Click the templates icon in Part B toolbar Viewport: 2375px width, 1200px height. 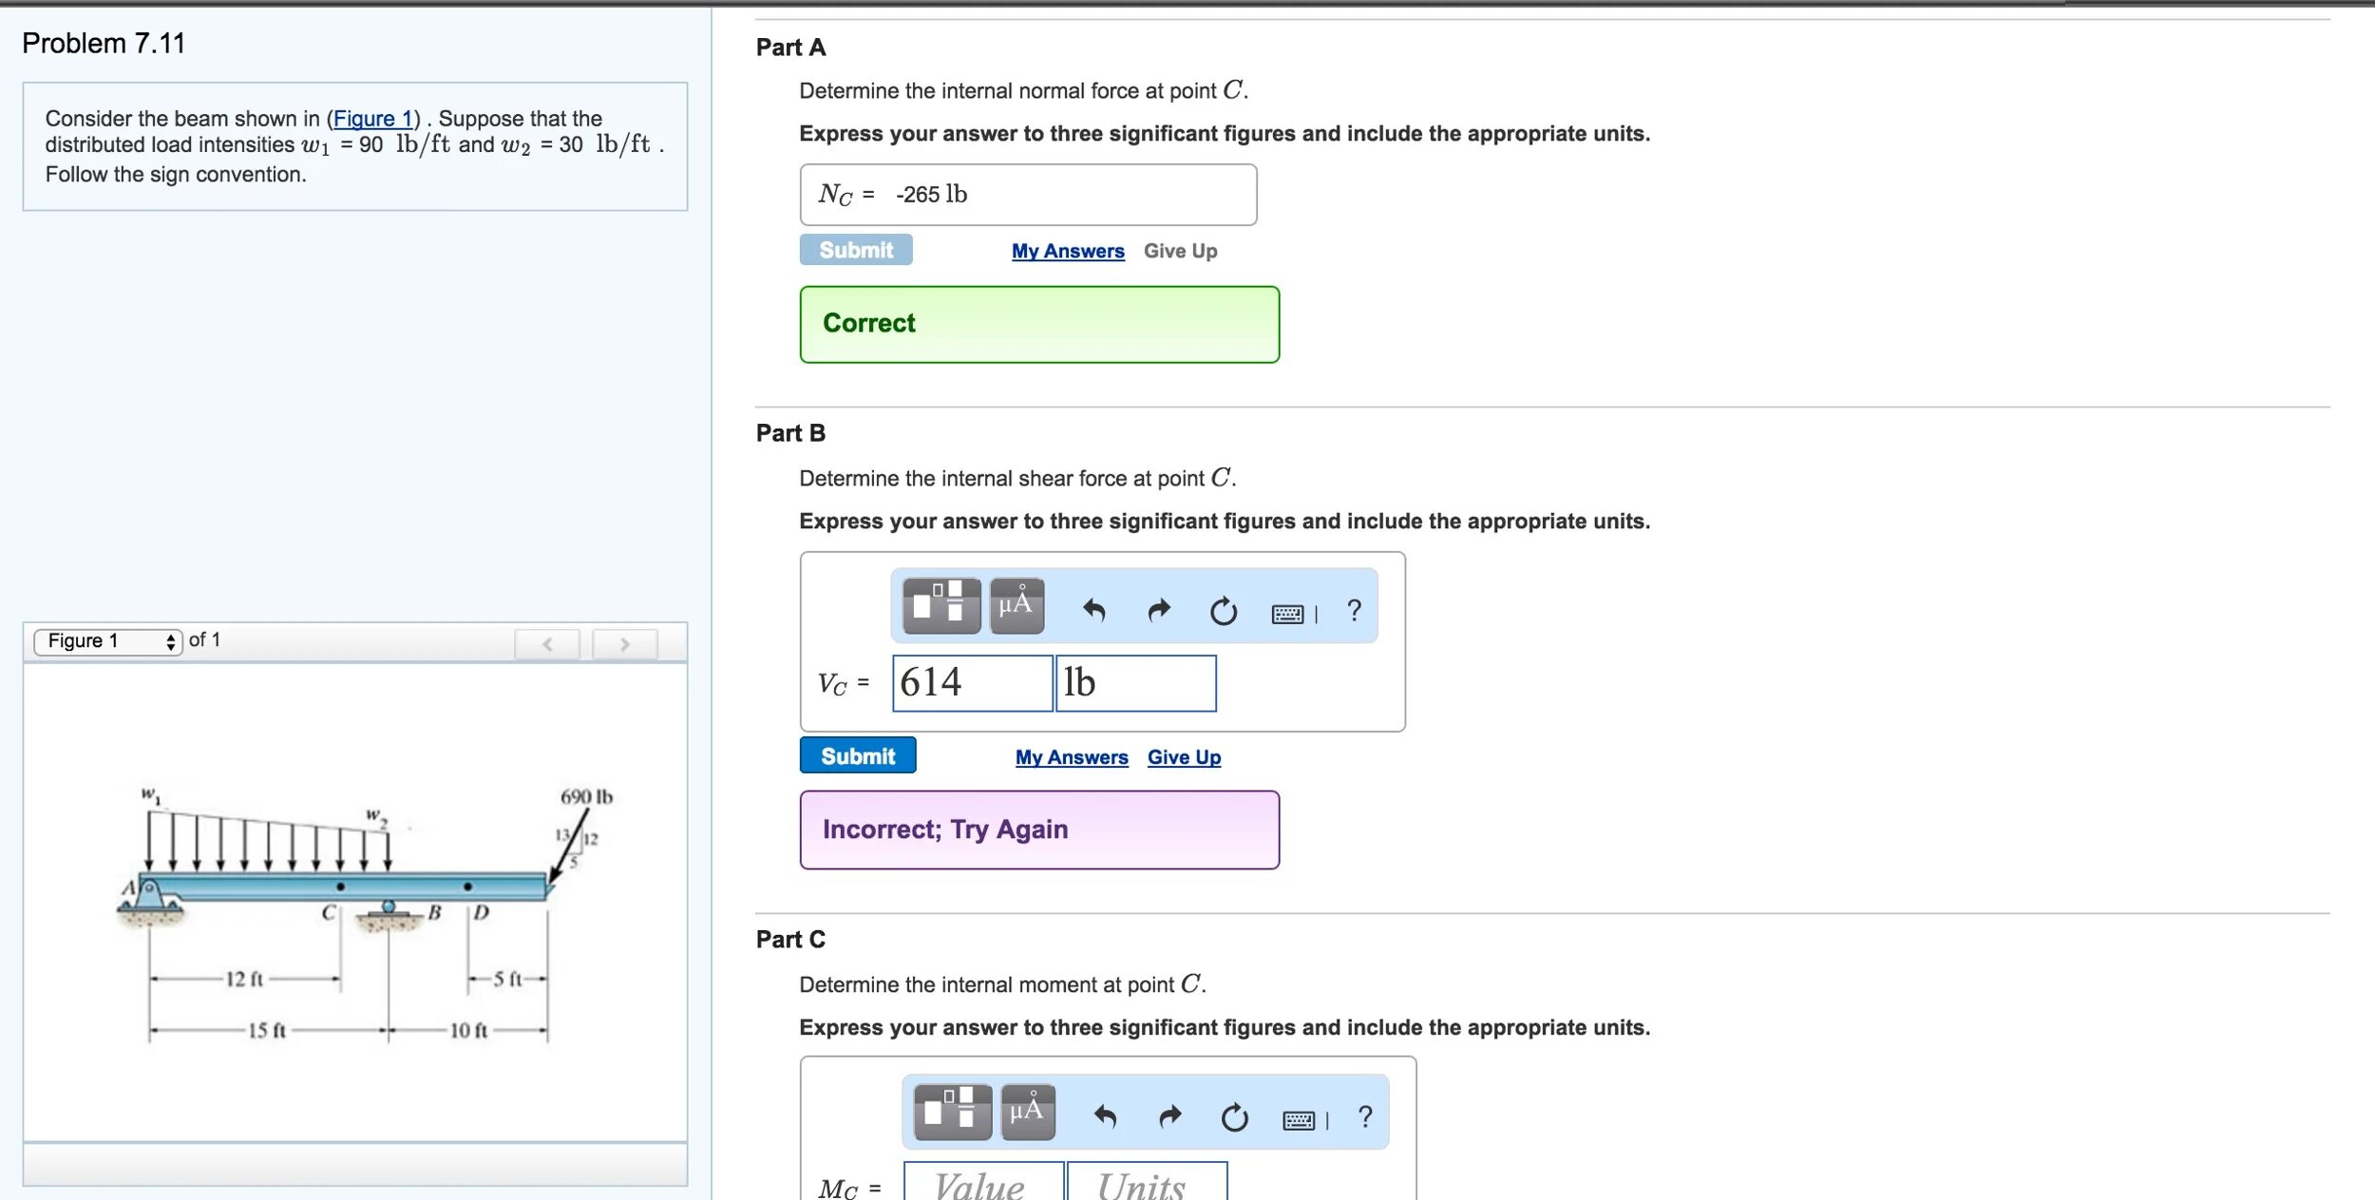pyautogui.click(x=940, y=605)
